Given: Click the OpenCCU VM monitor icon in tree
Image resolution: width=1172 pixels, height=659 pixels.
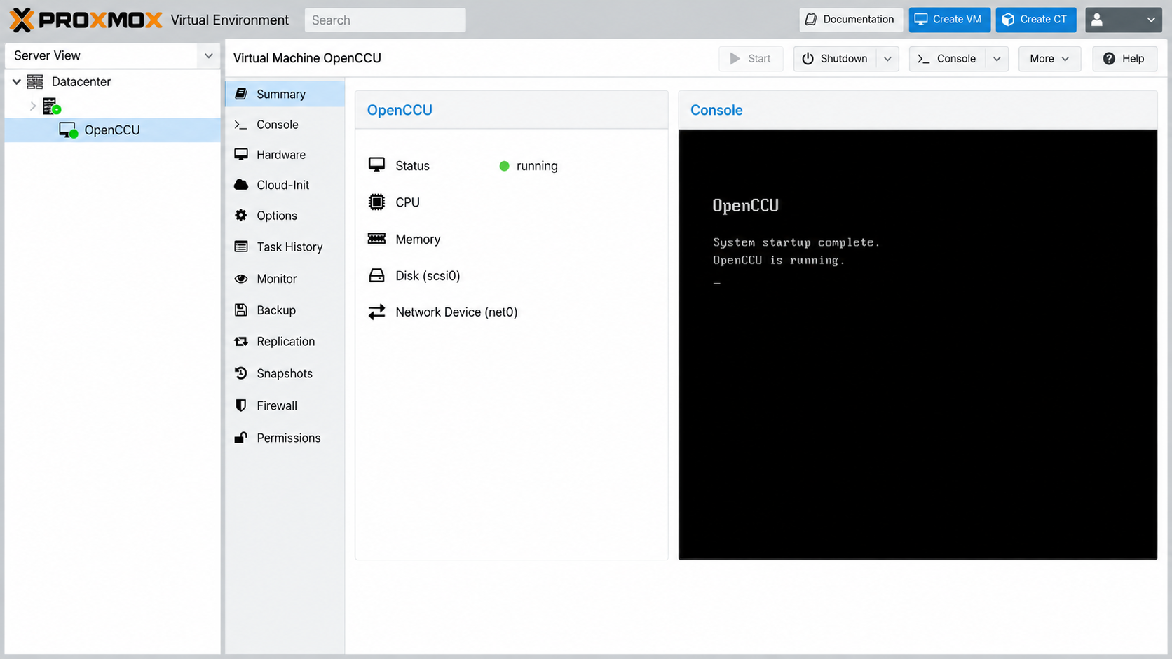Looking at the screenshot, I should [x=68, y=130].
